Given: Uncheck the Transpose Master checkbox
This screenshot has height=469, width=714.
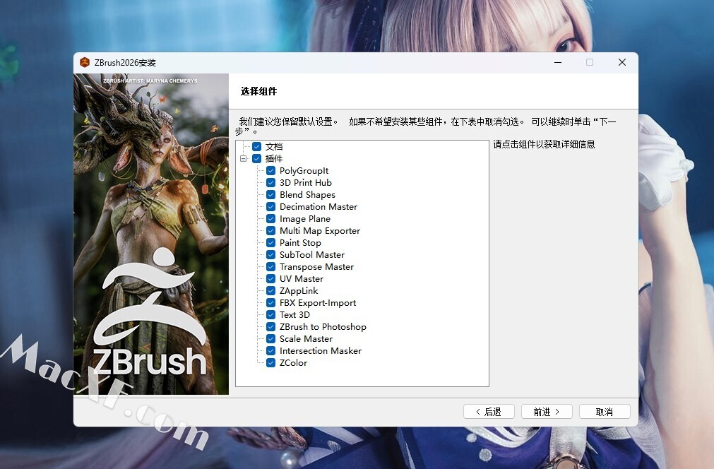Looking at the screenshot, I should click(271, 267).
